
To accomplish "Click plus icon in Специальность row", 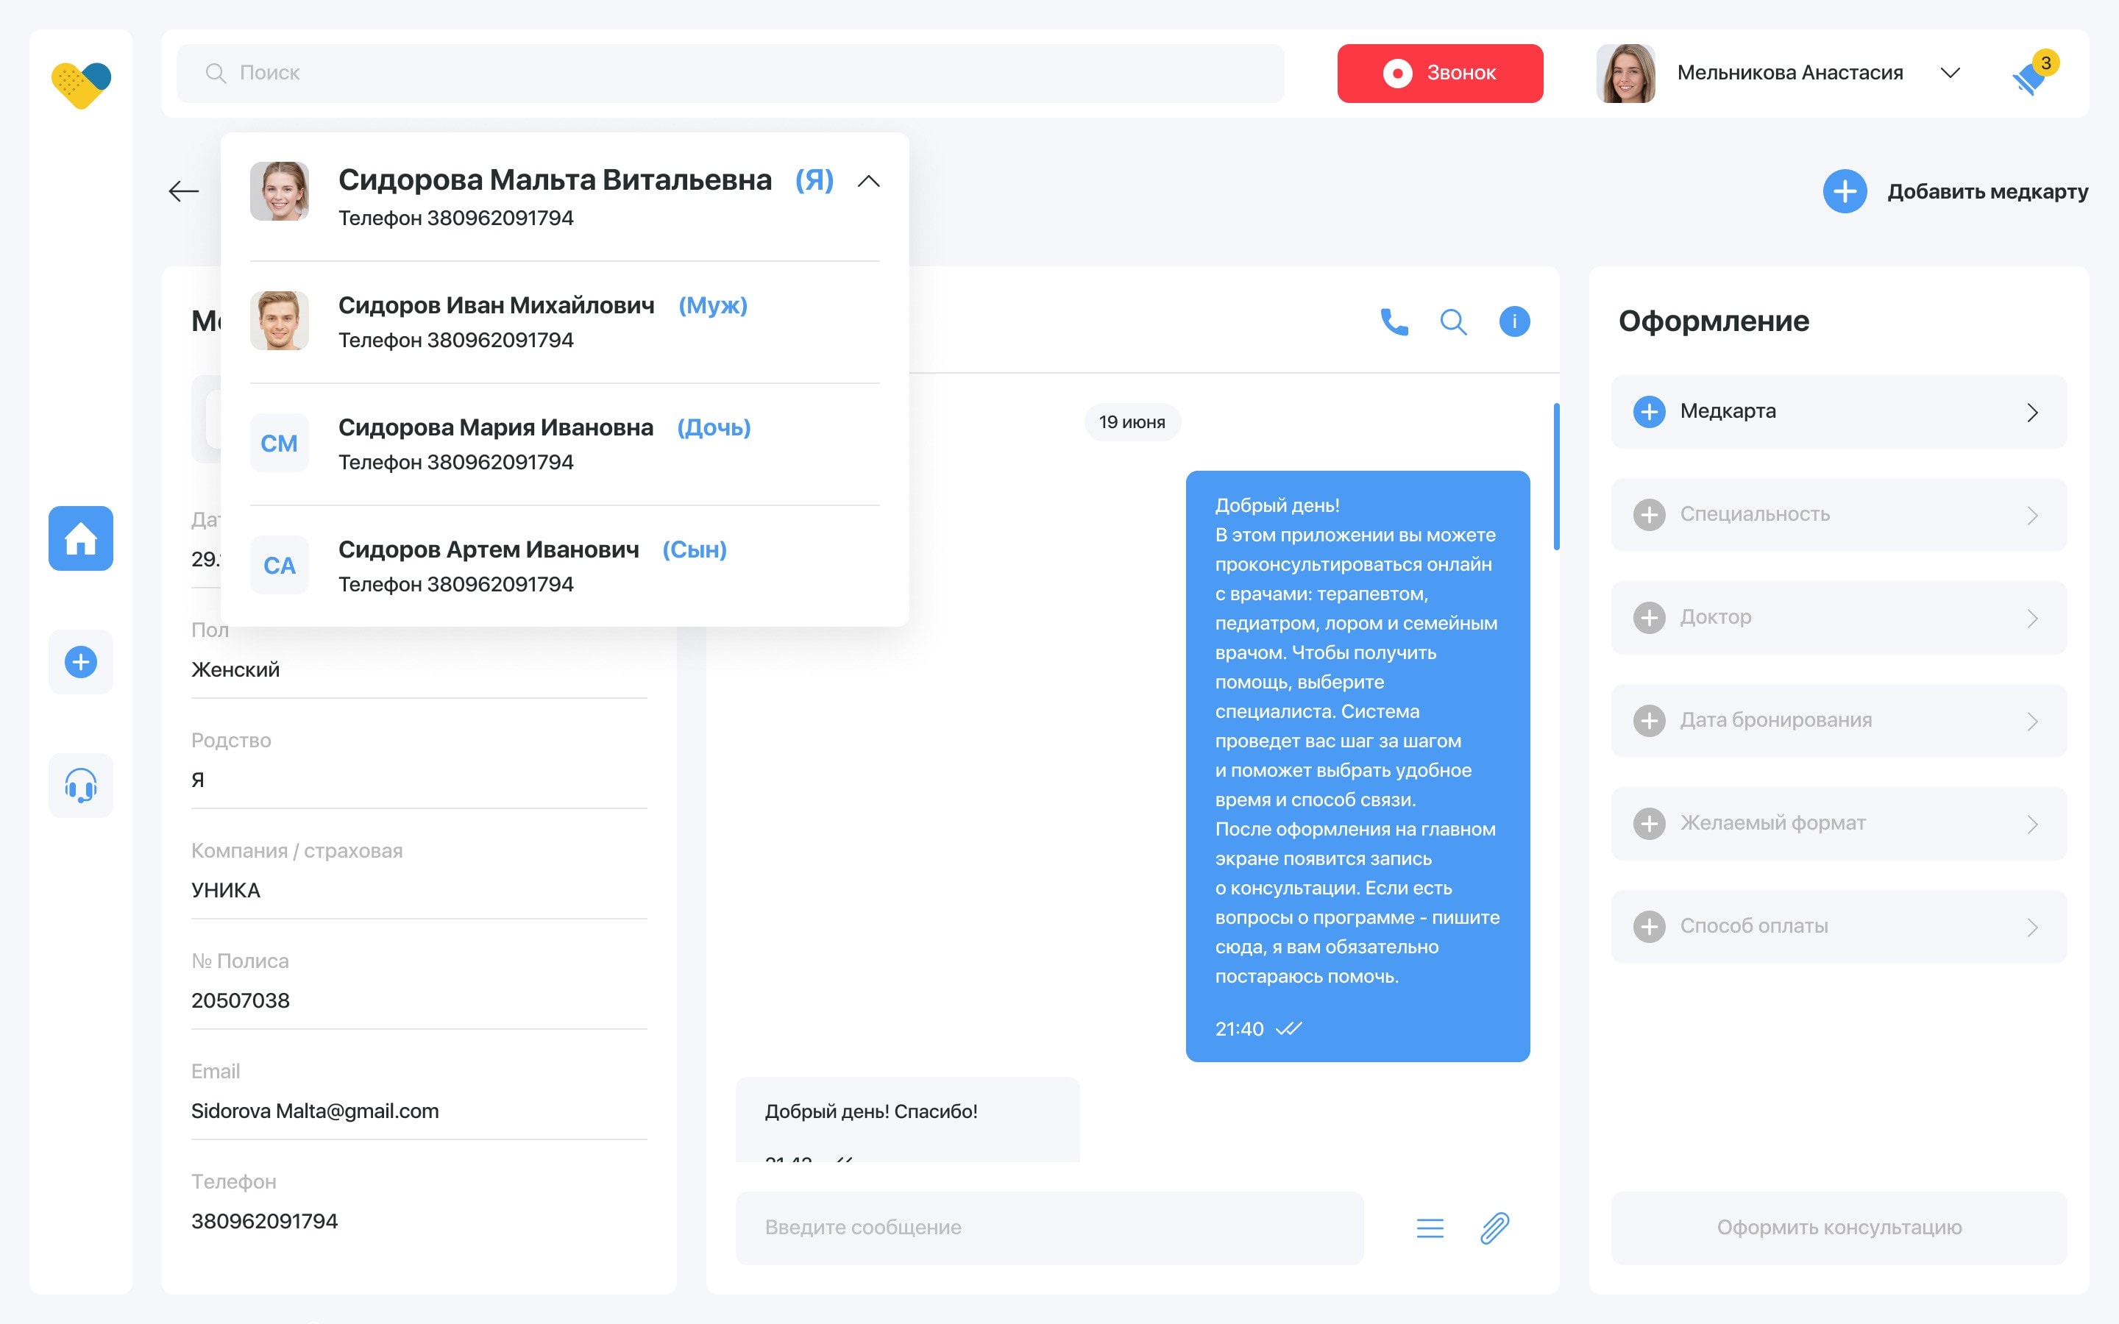I will 1649,515.
